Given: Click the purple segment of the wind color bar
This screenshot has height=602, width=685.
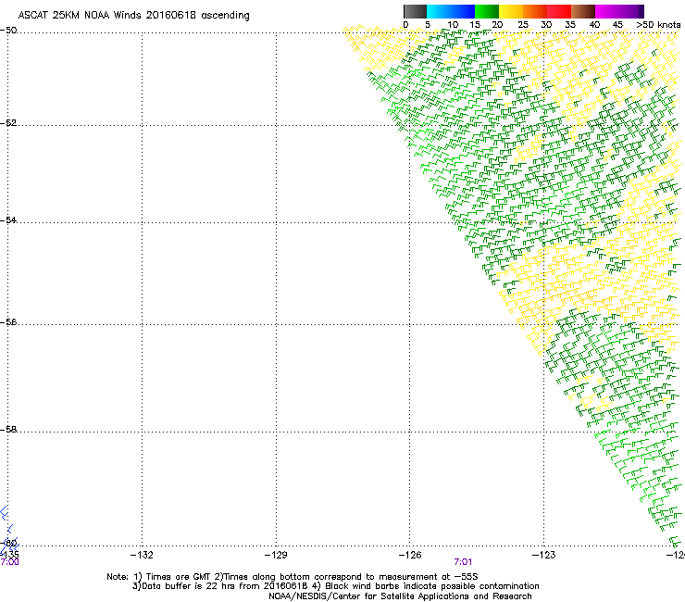Looking at the screenshot, I should [x=631, y=11].
